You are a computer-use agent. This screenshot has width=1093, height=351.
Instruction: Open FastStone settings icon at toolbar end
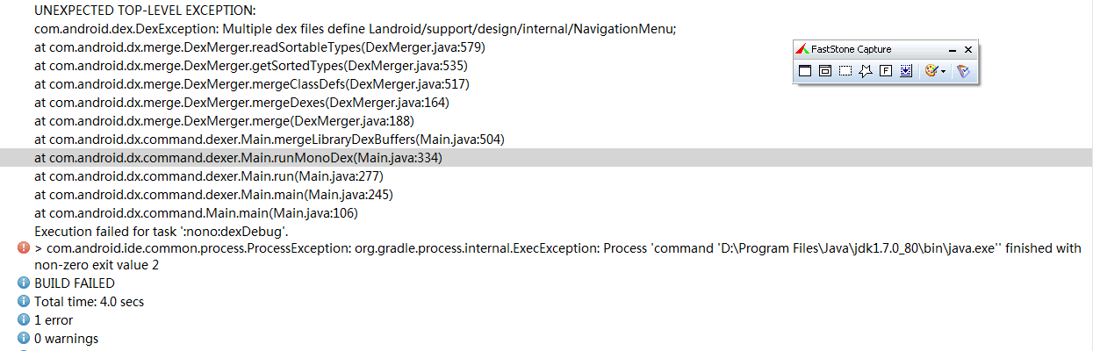(963, 71)
